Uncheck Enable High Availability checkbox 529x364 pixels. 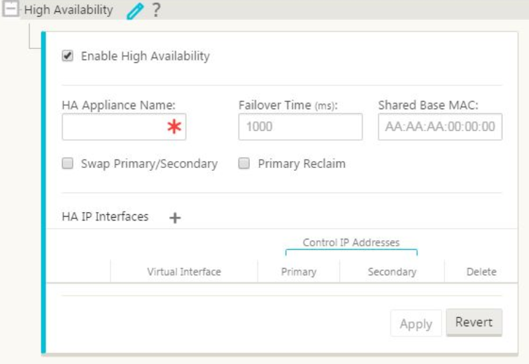point(67,56)
